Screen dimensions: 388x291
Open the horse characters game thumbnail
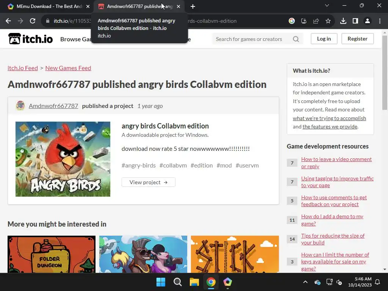point(143,254)
